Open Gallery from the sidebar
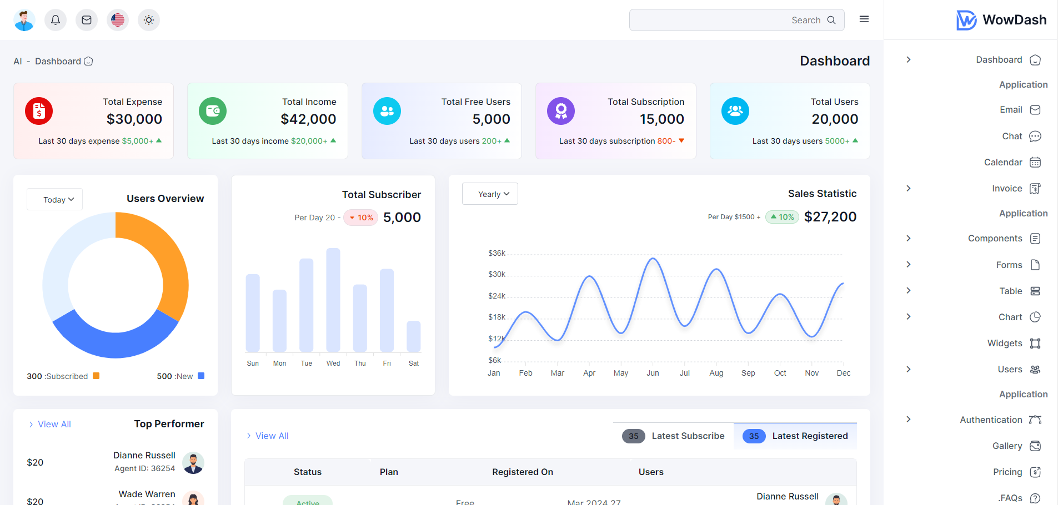 [x=1007, y=446]
